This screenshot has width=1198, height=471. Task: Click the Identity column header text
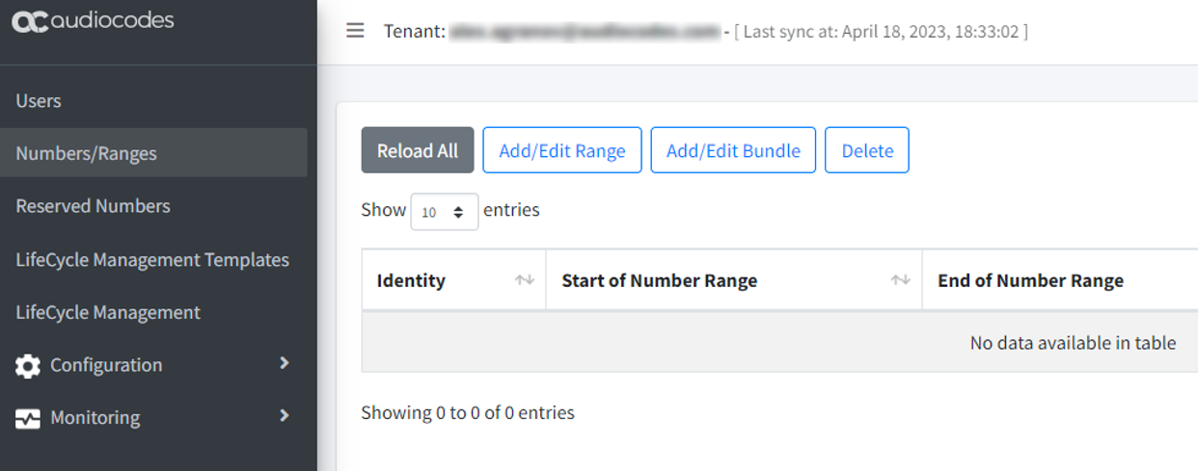(x=411, y=280)
